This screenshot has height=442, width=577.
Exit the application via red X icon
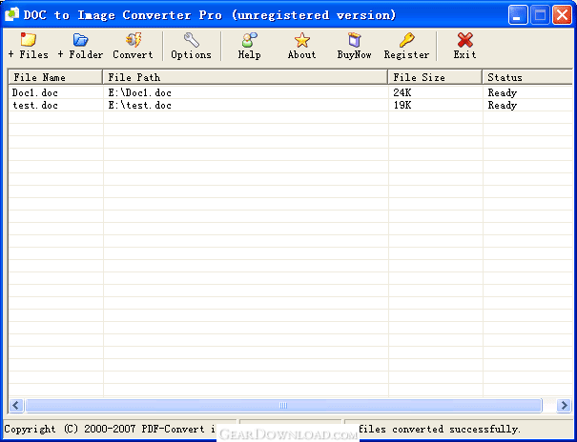tap(464, 40)
